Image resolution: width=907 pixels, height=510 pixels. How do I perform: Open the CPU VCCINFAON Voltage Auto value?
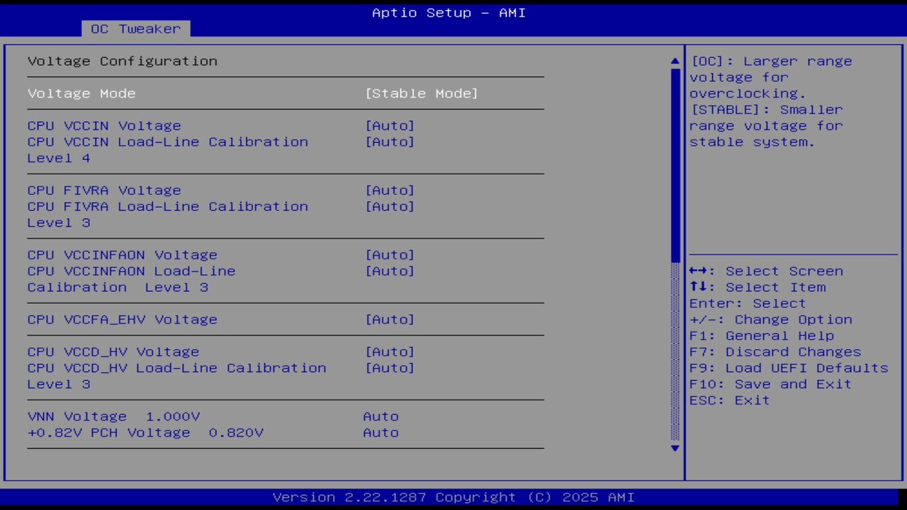pyautogui.click(x=390, y=255)
